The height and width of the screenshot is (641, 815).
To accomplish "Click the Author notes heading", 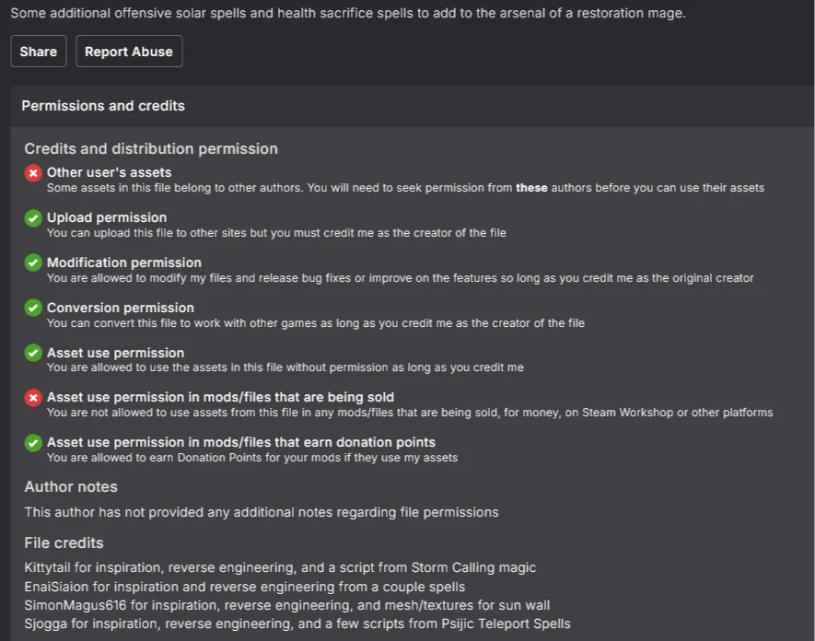I will click(71, 486).
